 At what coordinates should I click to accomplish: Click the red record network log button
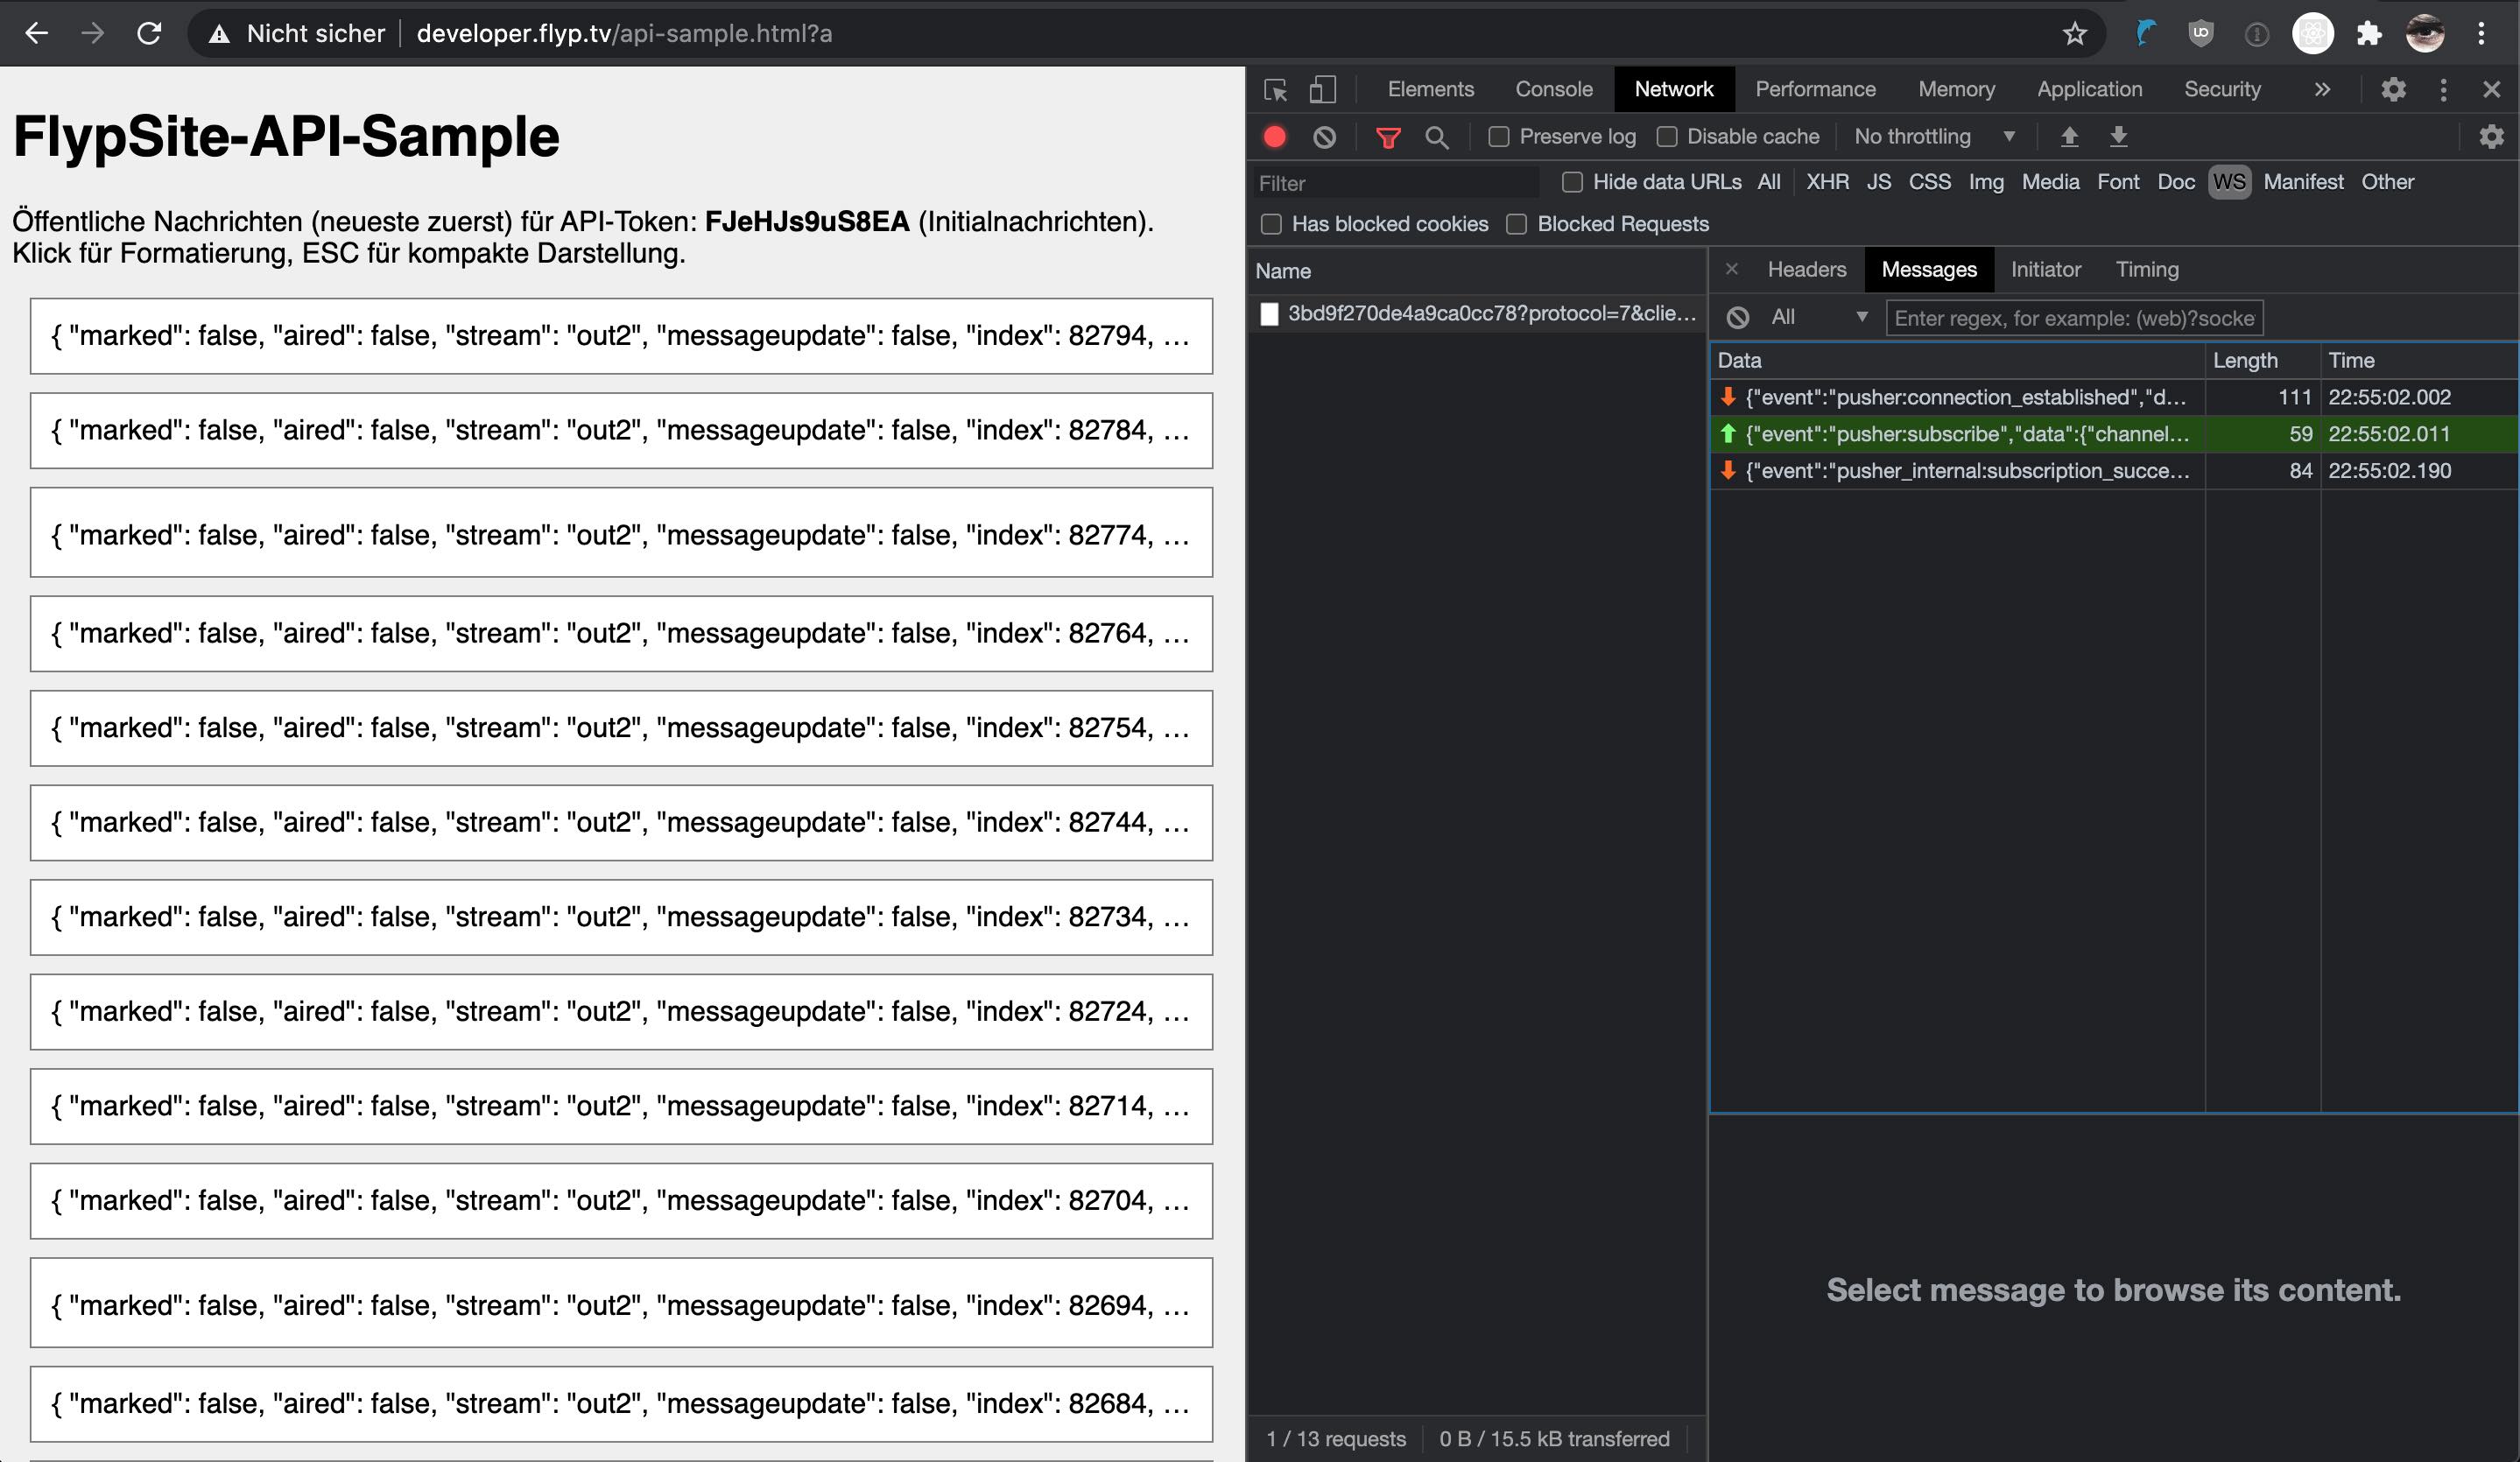click(1274, 137)
